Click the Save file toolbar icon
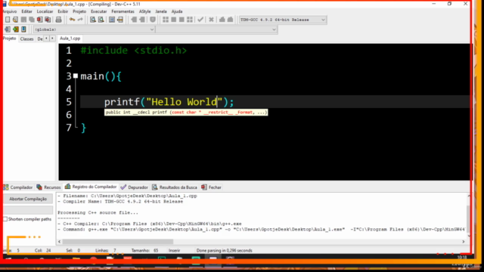Viewport: 484px width, 272px height. tap(23, 20)
